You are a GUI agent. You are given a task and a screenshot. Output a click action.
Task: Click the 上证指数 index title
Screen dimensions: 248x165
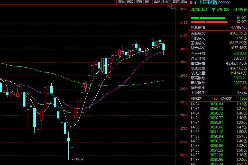click(208, 2)
